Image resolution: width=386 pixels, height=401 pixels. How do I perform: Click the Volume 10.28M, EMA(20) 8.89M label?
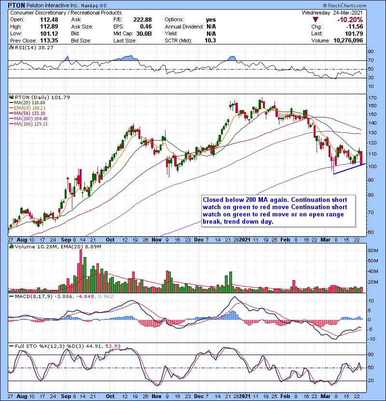58,246
